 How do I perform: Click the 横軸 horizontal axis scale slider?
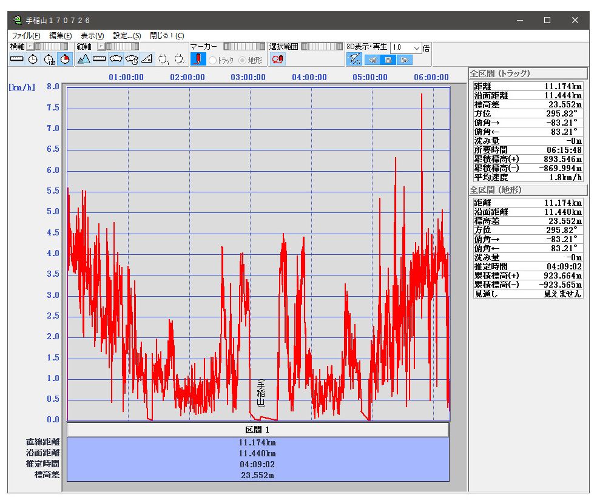click(x=50, y=46)
